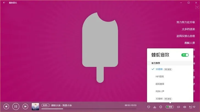
Task: Collapse the player with top-right chevron
Action: point(197,7)
